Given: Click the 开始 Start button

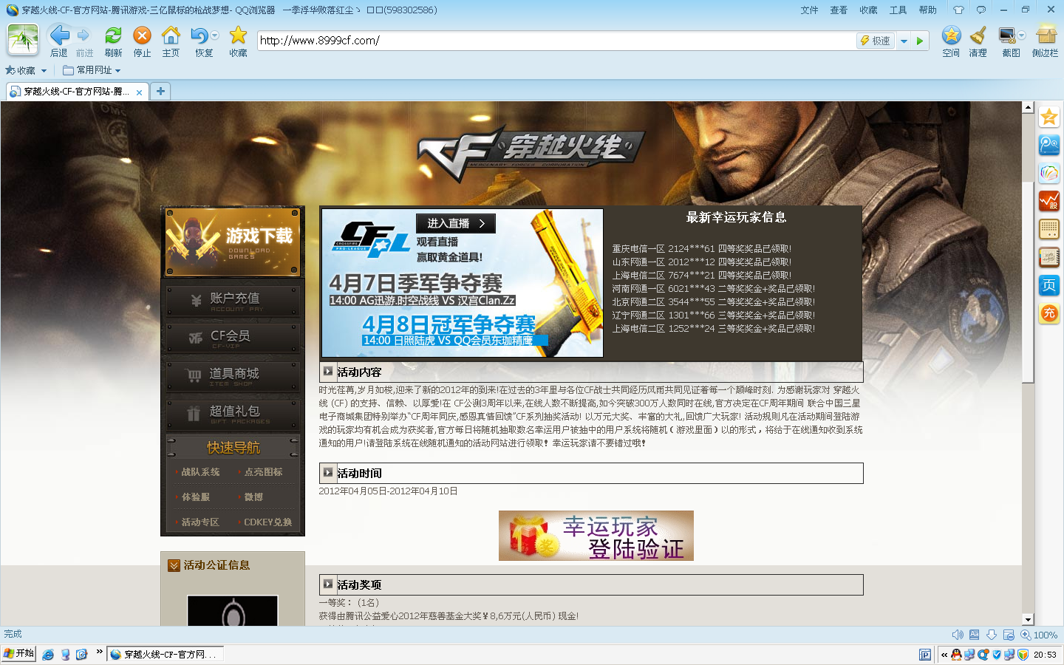Looking at the screenshot, I should tap(19, 654).
